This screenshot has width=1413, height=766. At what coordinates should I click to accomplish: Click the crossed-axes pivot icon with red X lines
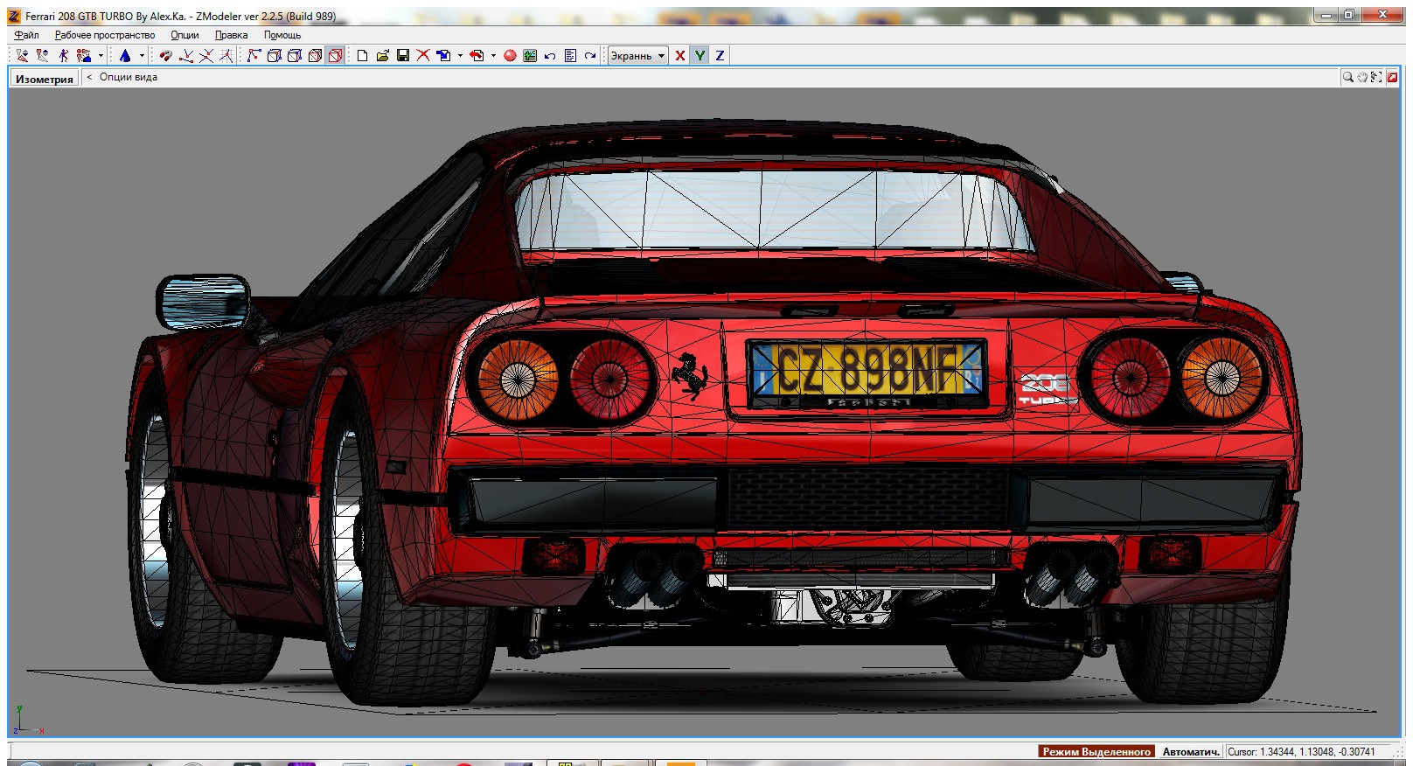point(206,55)
